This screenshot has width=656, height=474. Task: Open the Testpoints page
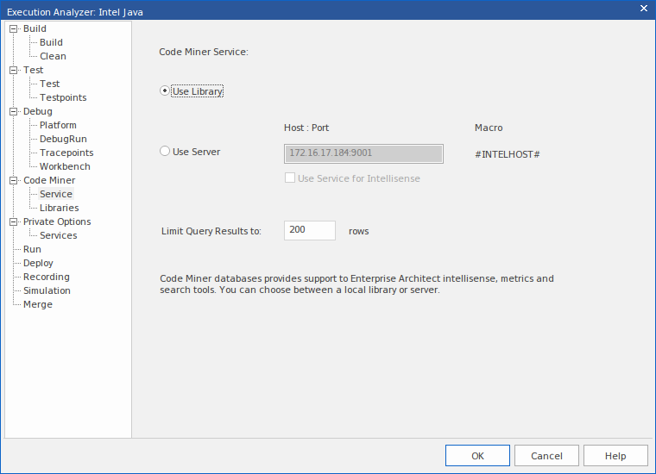pyautogui.click(x=63, y=97)
